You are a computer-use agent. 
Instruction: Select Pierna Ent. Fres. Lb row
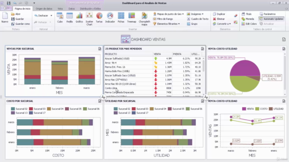tap(153, 67)
